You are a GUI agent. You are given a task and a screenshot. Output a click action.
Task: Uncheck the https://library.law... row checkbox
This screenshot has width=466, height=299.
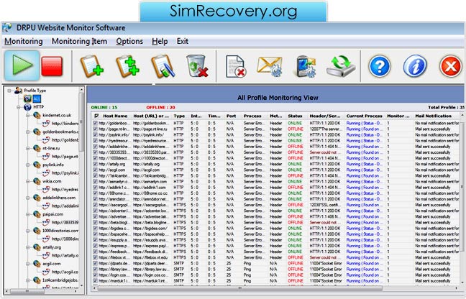point(95,269)
